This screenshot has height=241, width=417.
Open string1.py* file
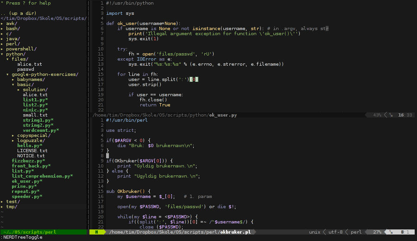click(x=38, y=120)
